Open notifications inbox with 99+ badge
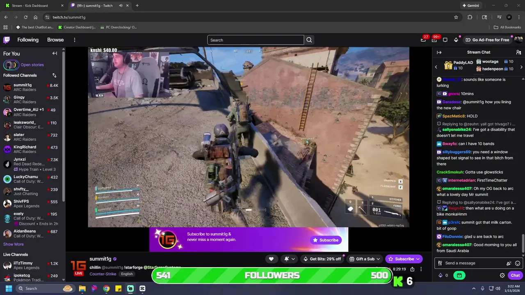Viewport: 525px width, 295px height. (434, 40)
